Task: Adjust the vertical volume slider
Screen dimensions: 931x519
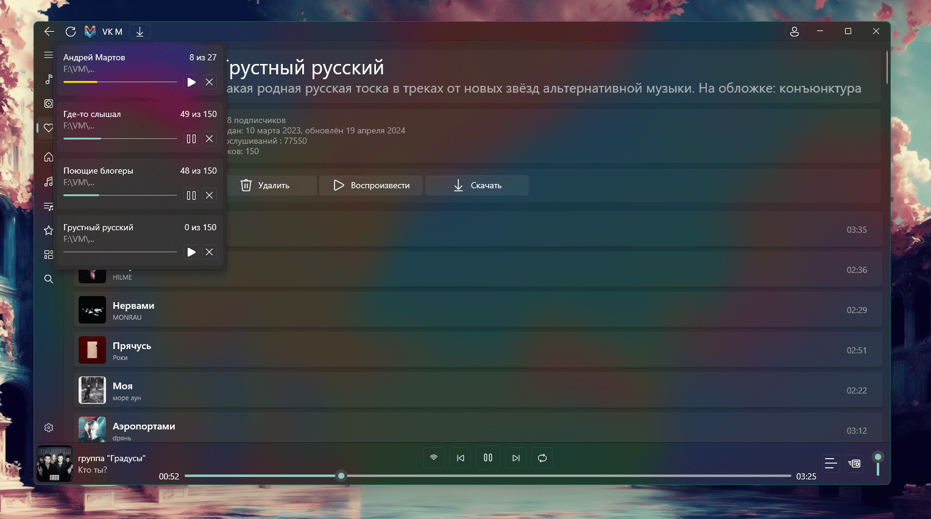Action: [878, 464]
